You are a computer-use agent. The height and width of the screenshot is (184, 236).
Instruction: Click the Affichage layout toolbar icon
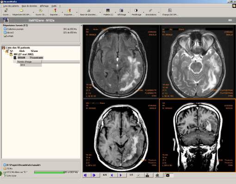(121, 11)
